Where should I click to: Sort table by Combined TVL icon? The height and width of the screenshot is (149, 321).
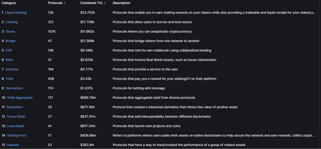point(105,3)
